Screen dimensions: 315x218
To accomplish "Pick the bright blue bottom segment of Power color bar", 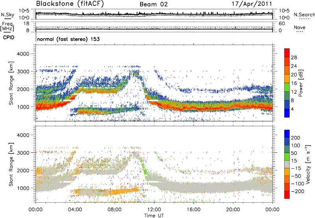I will pyautogui.click(x=287, y=113).
